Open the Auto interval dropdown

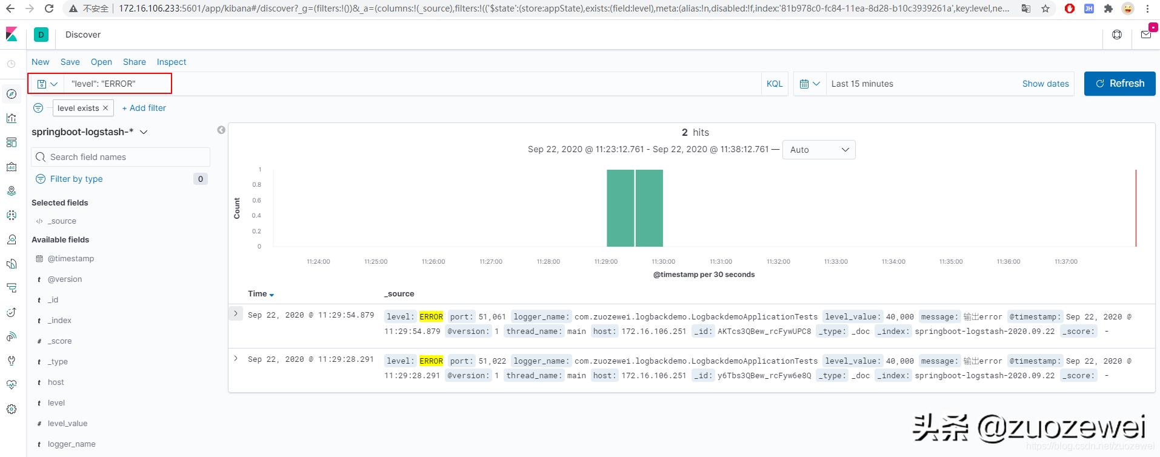tap(819, 150)
